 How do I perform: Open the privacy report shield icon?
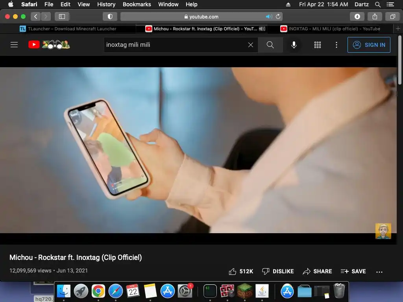click(110, 17)
